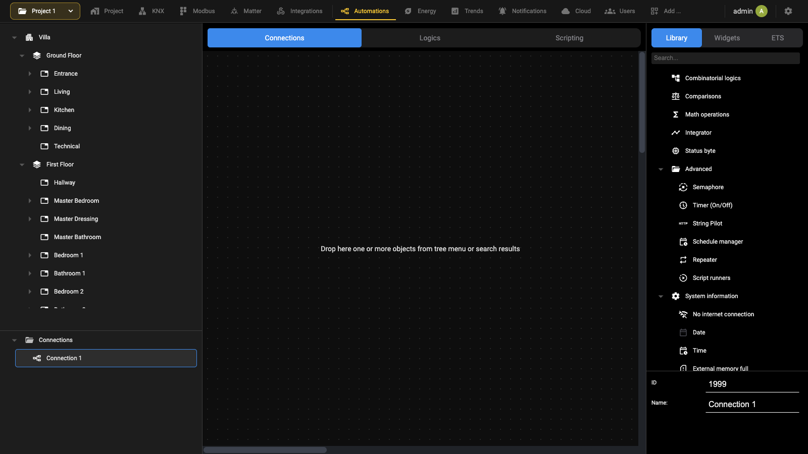Click the ID field showing 1999
Screen dimensions: 808x454
(752, 384)
